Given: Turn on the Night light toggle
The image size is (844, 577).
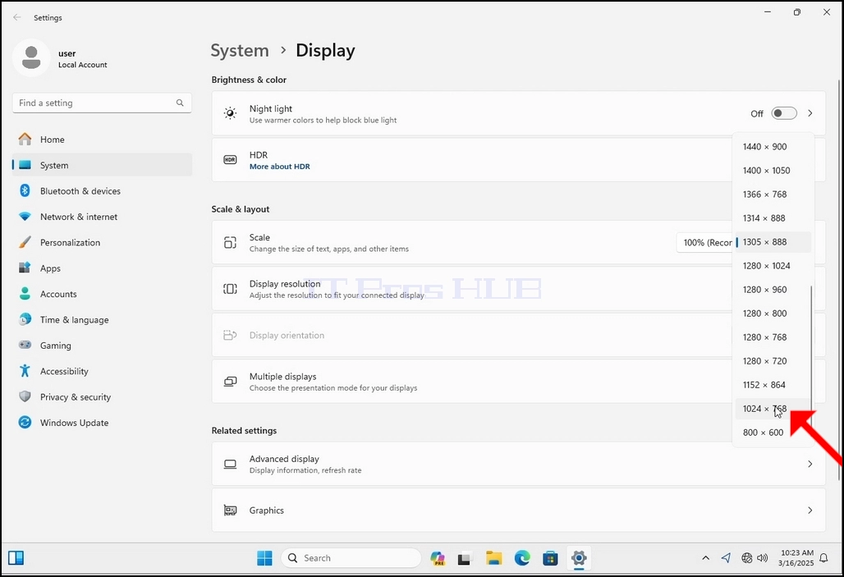Looking at the screenshot, I should (x=784, y=113).
